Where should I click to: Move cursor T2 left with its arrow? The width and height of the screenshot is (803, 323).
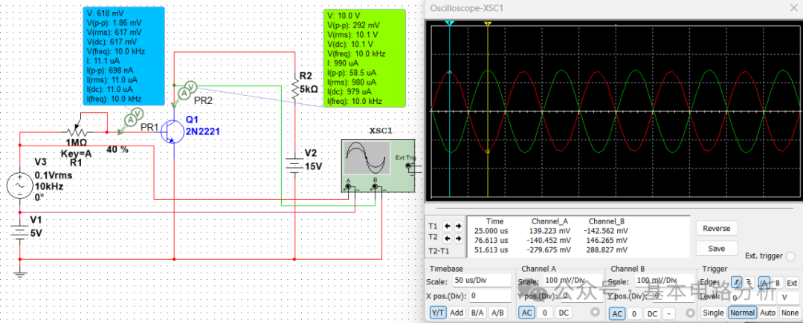[447, 238]
